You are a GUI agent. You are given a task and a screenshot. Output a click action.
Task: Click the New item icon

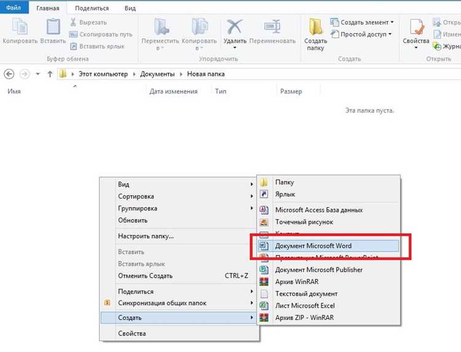pos(334,22)
